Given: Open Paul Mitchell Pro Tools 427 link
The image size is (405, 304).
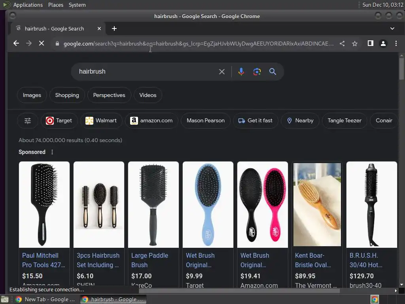Looking at the screenshot, I should click(44, 260).
